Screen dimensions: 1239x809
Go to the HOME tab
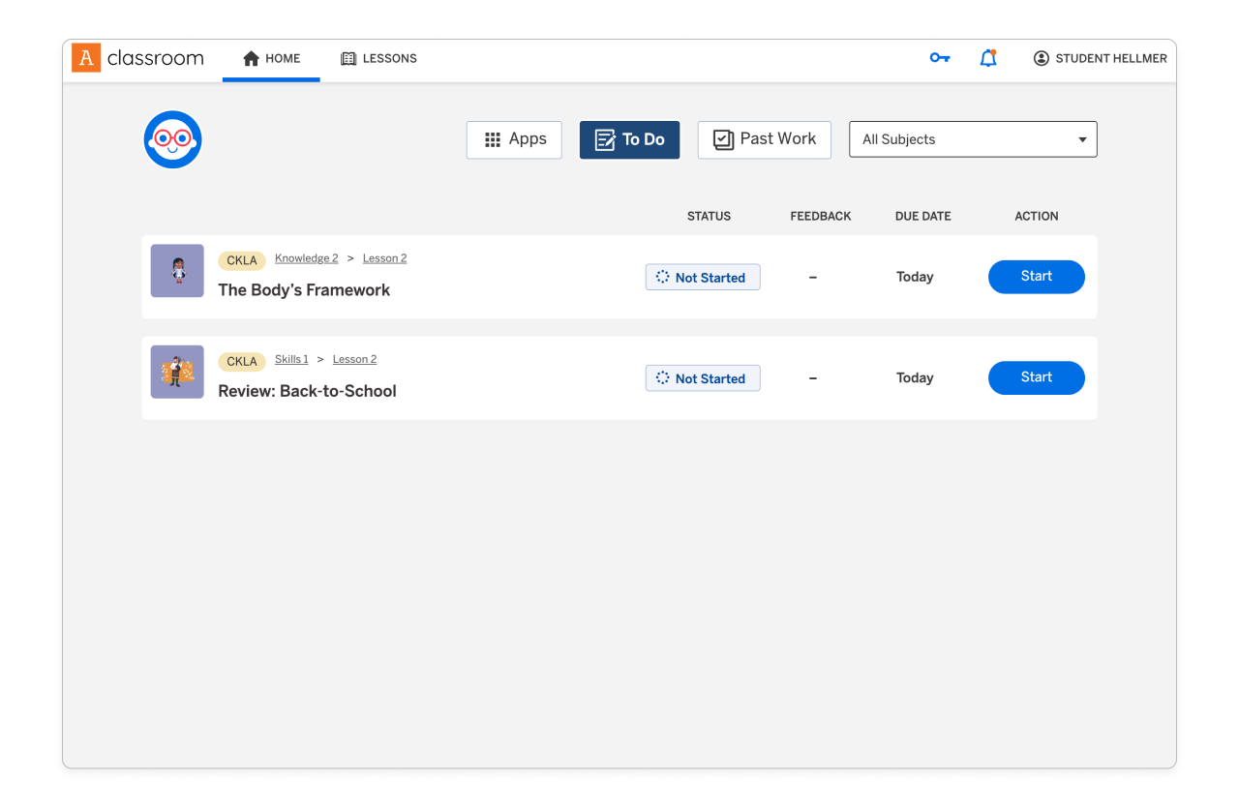tap(271, 59)
